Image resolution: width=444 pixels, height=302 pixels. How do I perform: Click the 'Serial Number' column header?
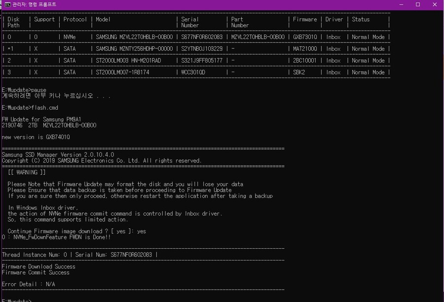coord(190,22)
